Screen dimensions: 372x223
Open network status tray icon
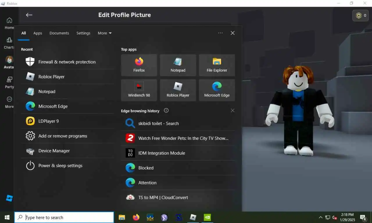coord(328,217)
